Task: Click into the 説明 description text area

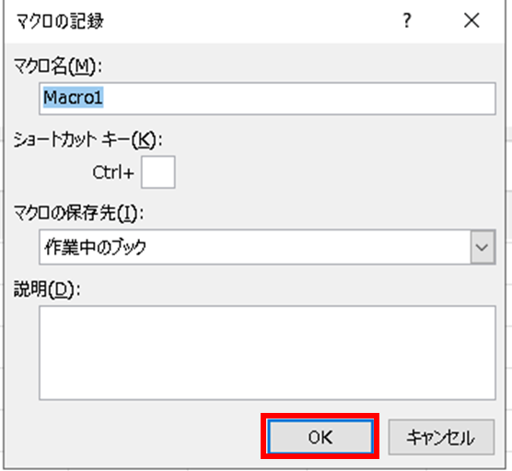Action: pos(267,353)
